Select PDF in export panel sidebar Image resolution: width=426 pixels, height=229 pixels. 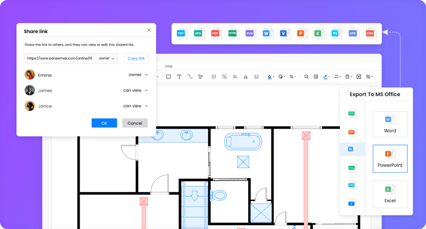click(352, 132)
